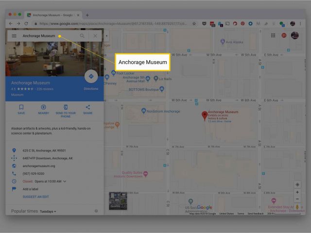Select Nordstrom Anchorage map marker
This screenshot has height=233, width=311.
[144, 111]
